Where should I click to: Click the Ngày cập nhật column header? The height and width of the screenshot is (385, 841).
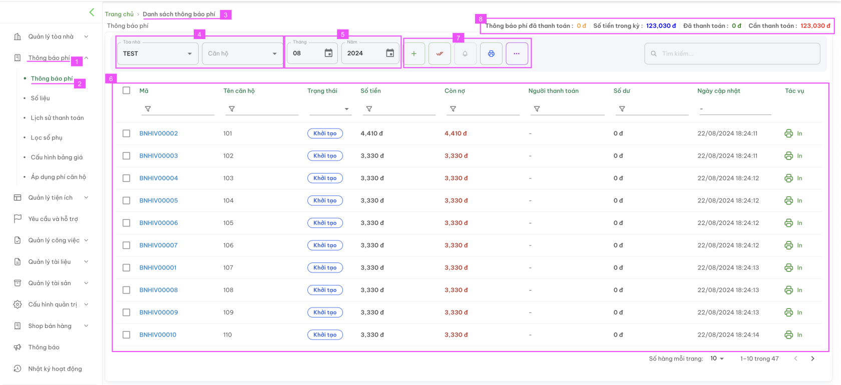pyautogui.click(x=718, y=90)
